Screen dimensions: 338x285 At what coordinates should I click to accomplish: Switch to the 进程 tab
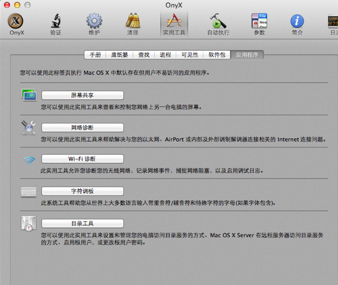pyautogui.click(x=165, y=55)
